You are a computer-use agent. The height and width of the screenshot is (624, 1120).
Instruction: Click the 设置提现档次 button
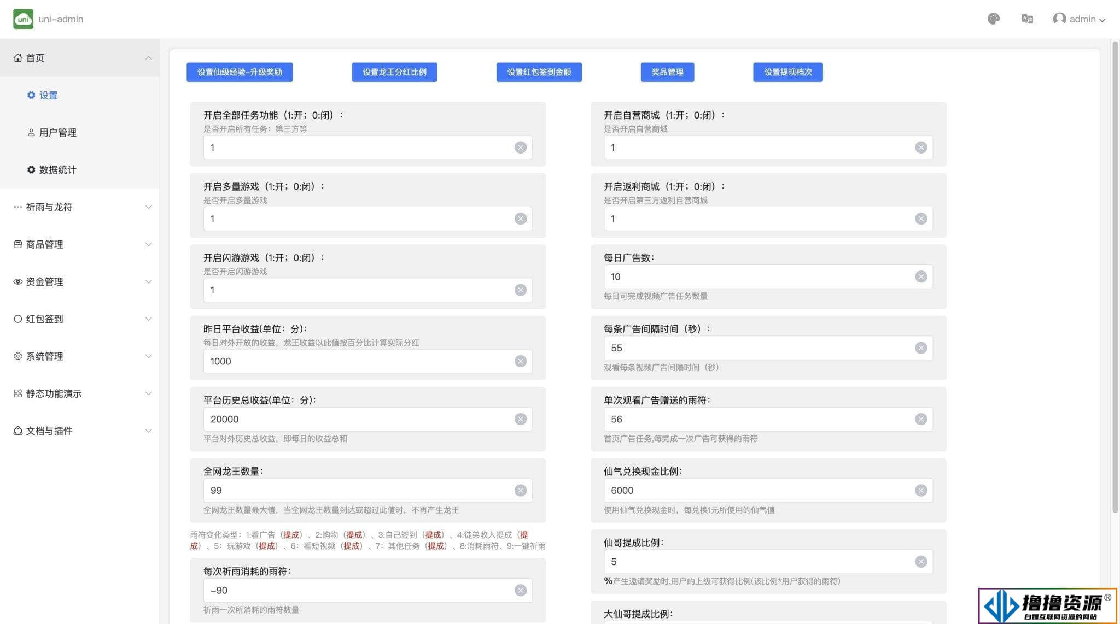[x=787, y=72]
